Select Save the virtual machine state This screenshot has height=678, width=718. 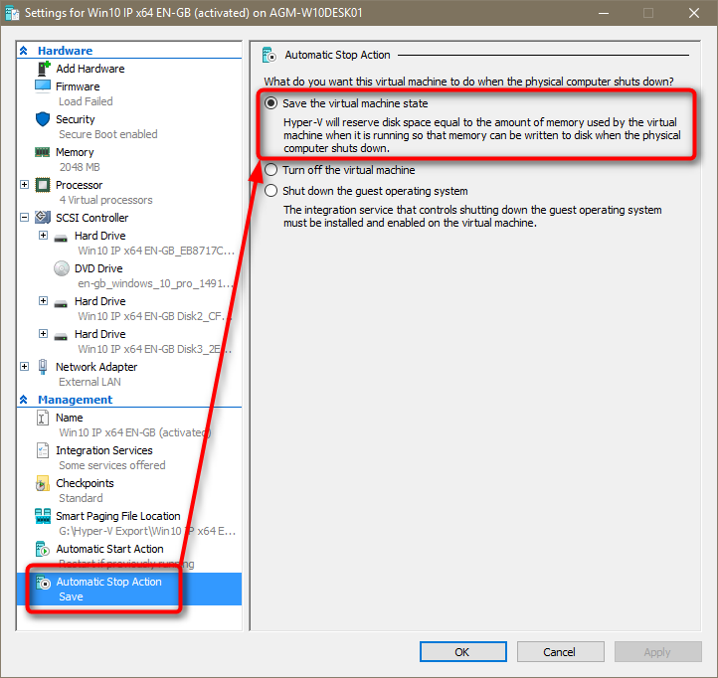(x=271, y=103)
